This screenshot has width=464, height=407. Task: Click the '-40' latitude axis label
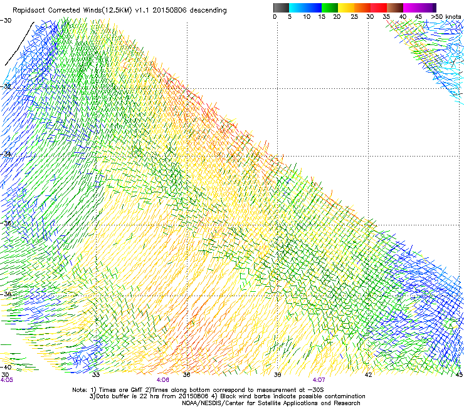click(6, 368)
